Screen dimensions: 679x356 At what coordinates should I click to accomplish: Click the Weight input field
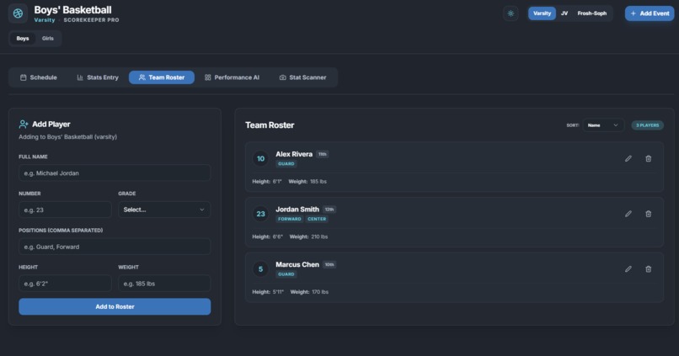164,284
